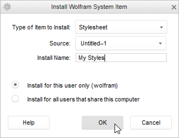The width and height of the screenshot is (179, 138).
Task: Open the Source dropdown showing Untitled-1
Action: pyautogui.click(x=120, y=43)
